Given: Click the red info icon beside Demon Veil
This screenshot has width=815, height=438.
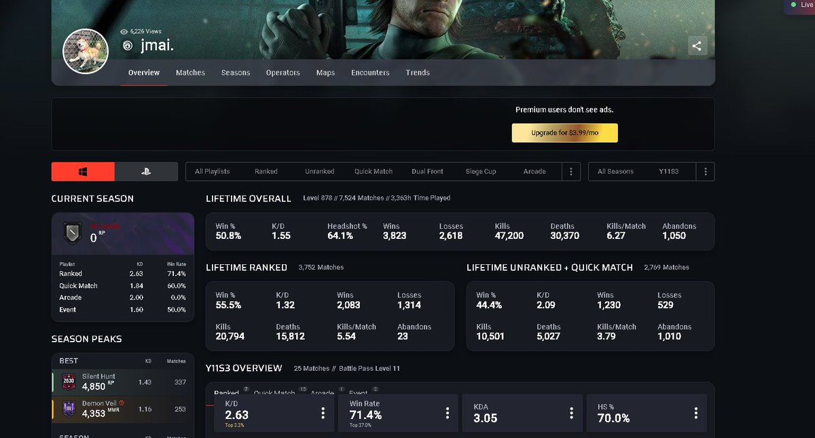Looking at the screenshot, I should pyautogui.click(x=122, y=403).
